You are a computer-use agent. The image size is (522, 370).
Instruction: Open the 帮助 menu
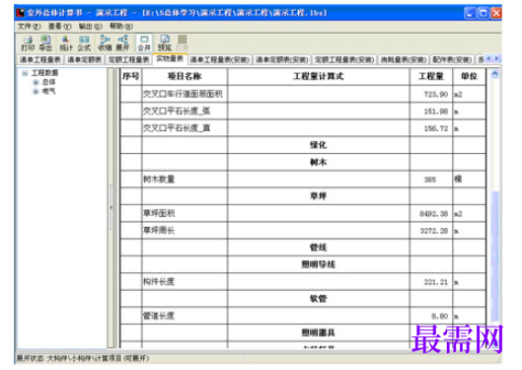pyautogui.click(x=121, y=27)
